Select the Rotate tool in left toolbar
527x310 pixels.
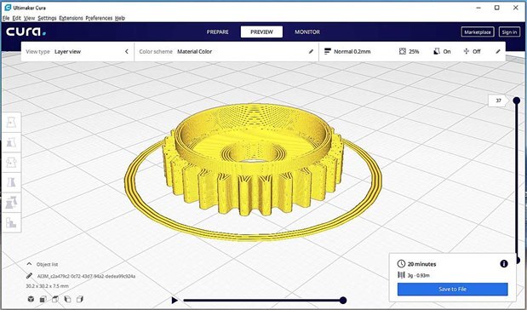coord(12,163)
